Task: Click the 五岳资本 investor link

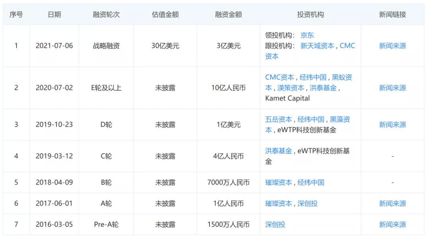Action: click(x=278, y=119)
